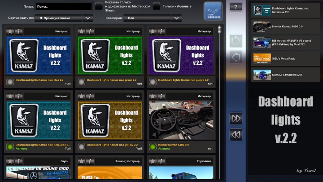Select the turquoise Kamaz Dashboard lights thumbnail

click(39, 120)
